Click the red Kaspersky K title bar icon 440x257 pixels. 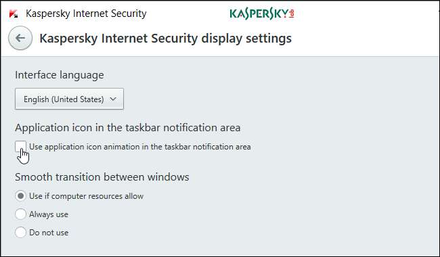coord(14,14)
